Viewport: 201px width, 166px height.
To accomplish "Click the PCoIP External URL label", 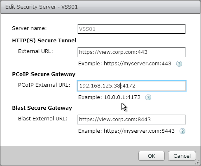I will pos(44,85).
